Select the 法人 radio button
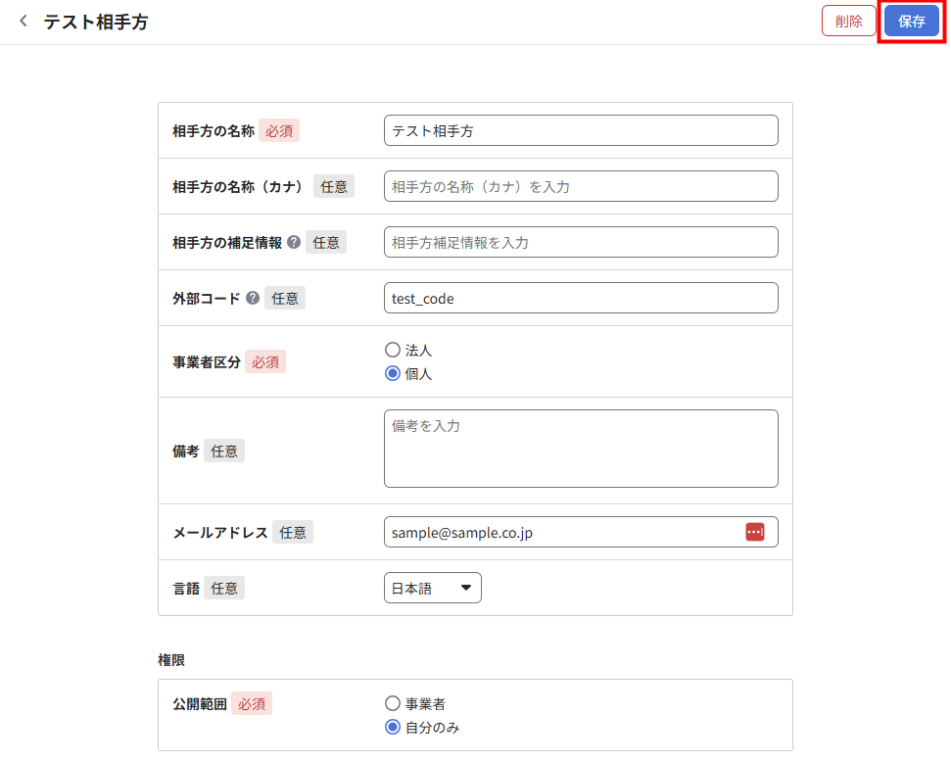This screenshot has height=763, width=951. (x=393, y=350)
